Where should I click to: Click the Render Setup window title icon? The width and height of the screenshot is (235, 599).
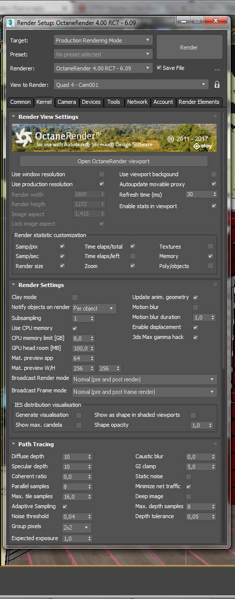click(10, 22)
